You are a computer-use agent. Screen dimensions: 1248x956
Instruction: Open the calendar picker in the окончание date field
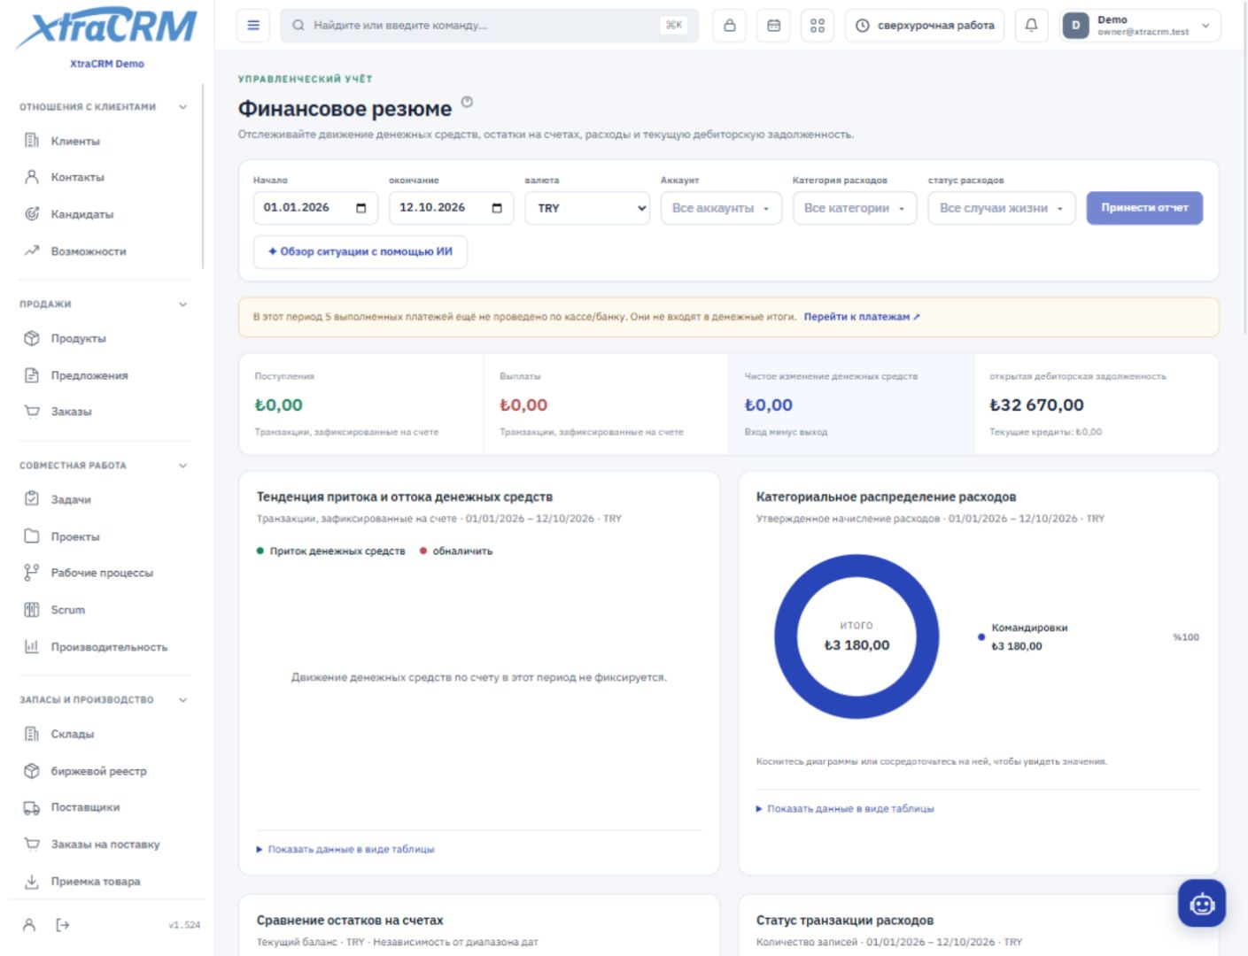tap(497, 208)
